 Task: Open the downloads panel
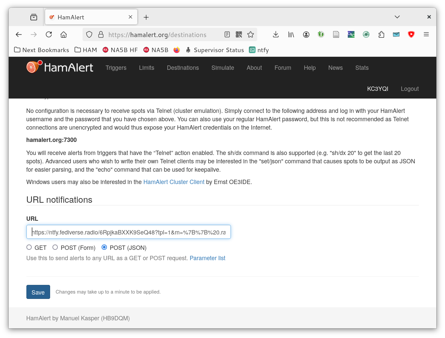click(276, 34)
